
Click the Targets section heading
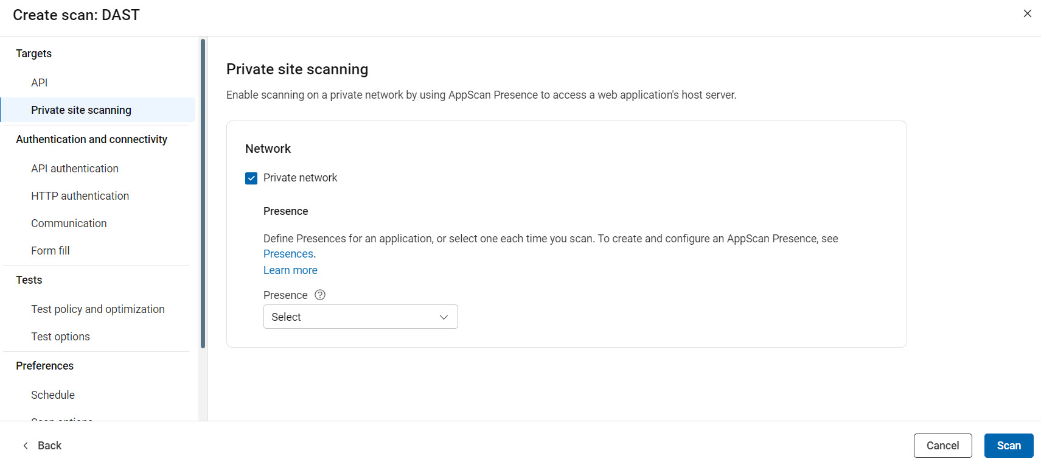click(34, 54)
